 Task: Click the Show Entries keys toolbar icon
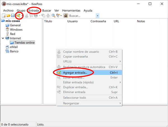coord(58,16)
